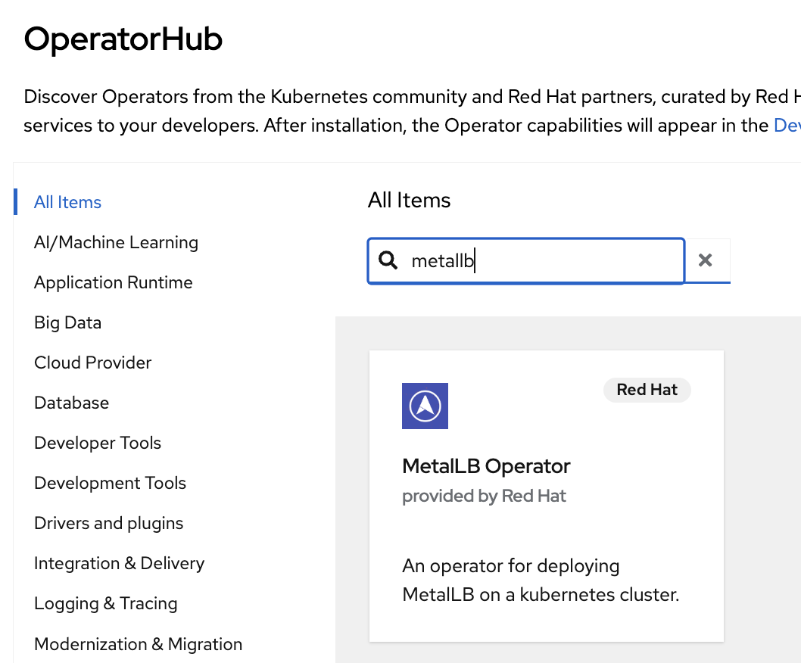Filter by Integration & Delivery
801x663 pixels.
point(119,563)
